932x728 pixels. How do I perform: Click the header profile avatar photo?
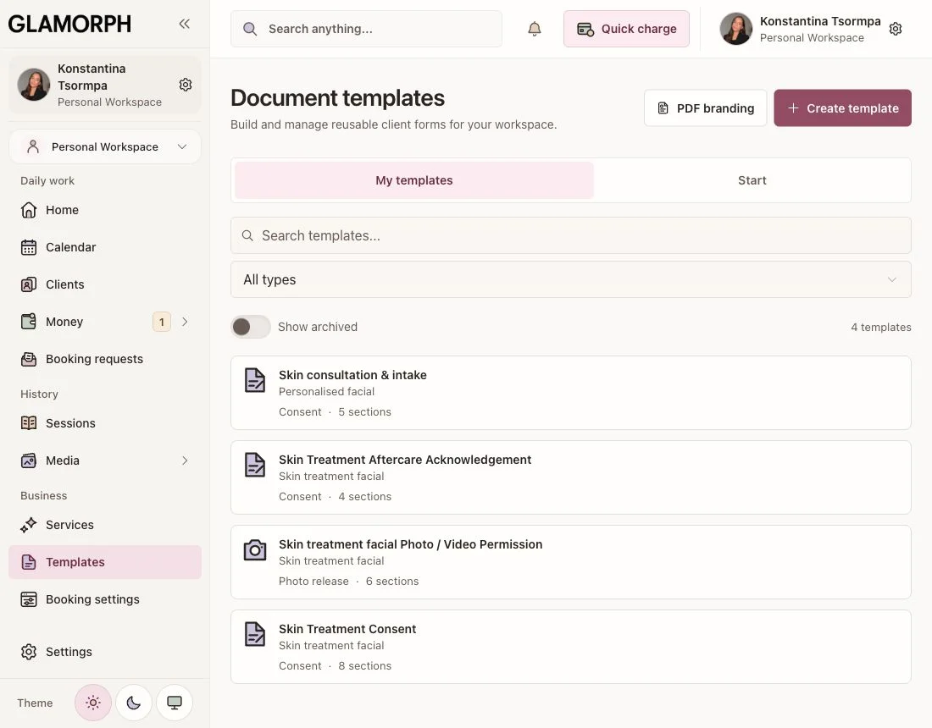pyautogui.click(x=735, y=29)
